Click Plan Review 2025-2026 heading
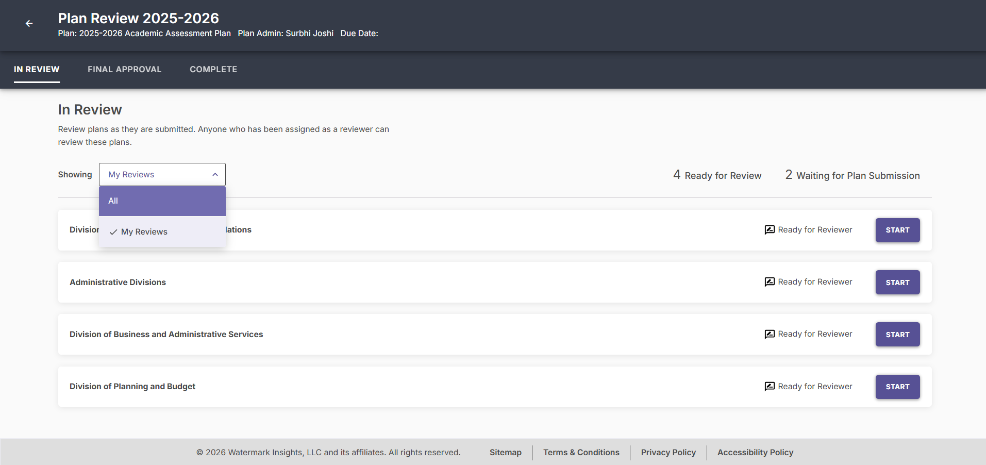 pos(139,18)
